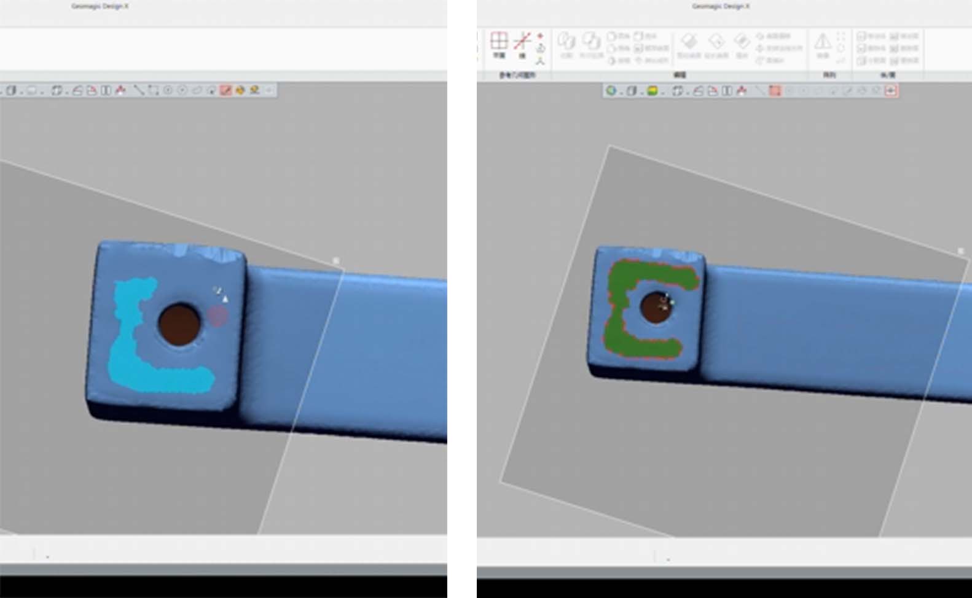Click the green-yellow deviation icon in the right toolbar
The width and height of the screenshot is (972, 598).
click(x=653, y=91)
